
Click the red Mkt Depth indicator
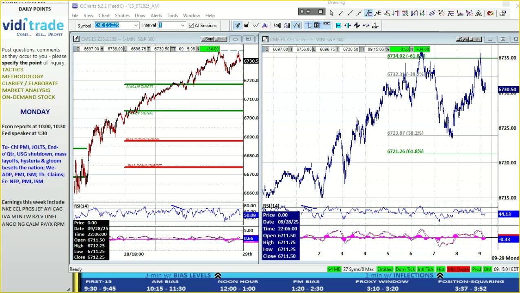click(x=458, y=269)
